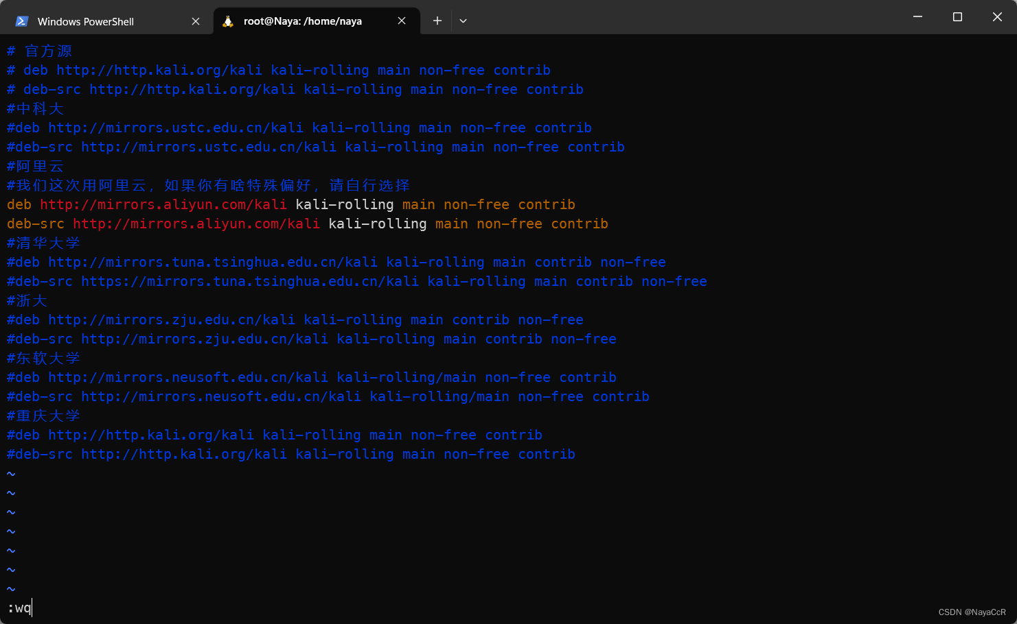Screen dimensions: 1017x624
Task: Click the '#东软大学' comment line
Action: [x=43, y=358]
